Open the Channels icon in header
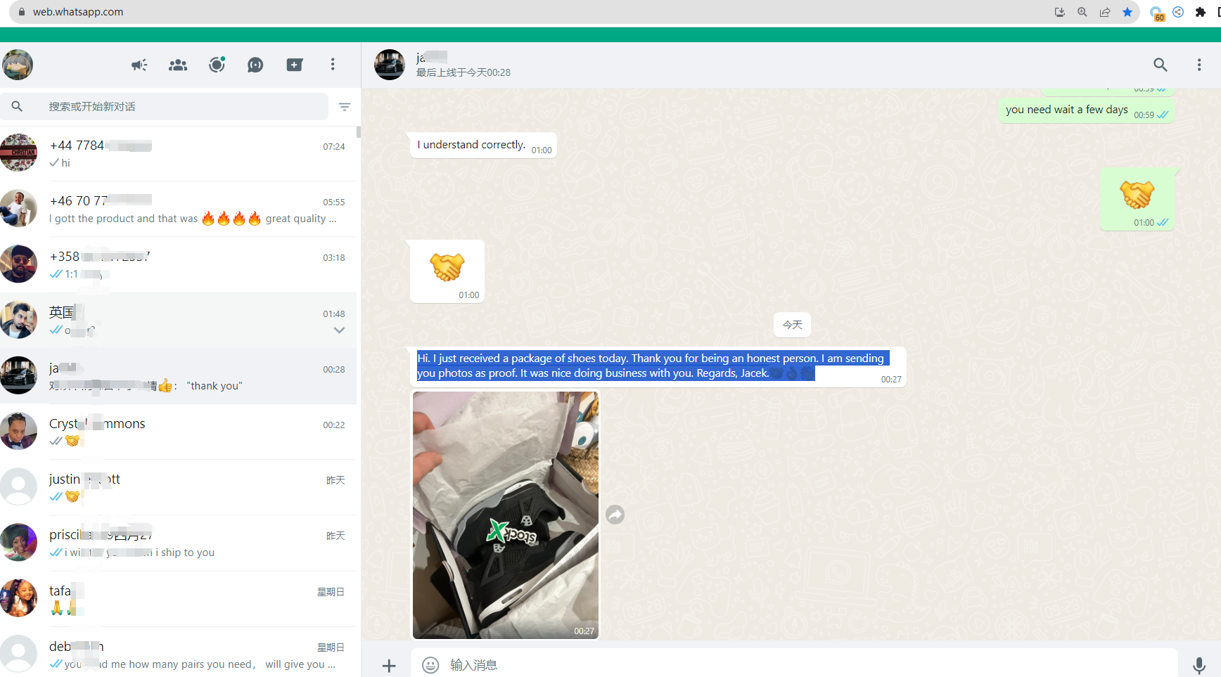This screenshot has height=677, width=1221. (255, 65)
